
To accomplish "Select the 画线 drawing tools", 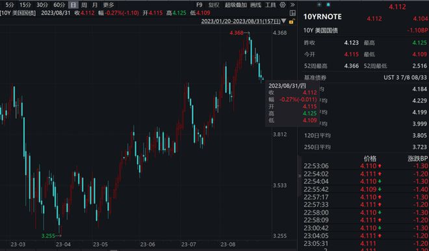I will 256,5.
